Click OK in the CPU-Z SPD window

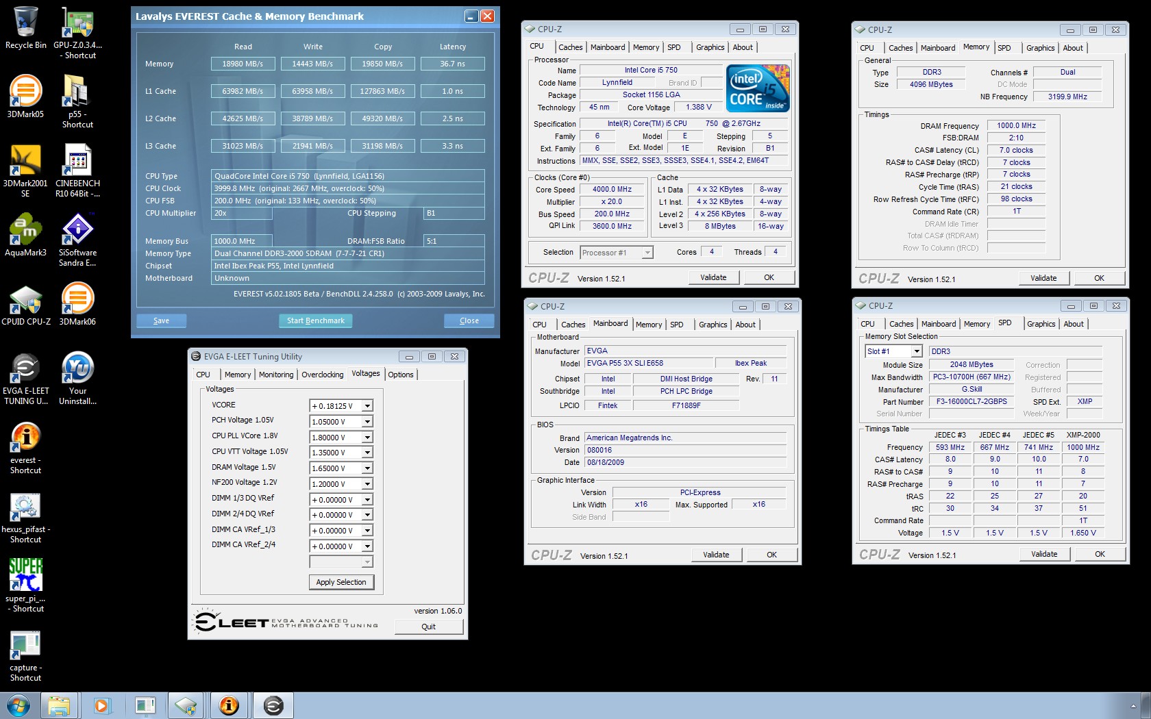tap(1100, 554)
